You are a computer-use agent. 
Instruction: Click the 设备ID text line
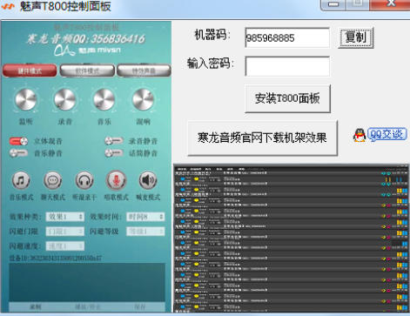(x=55, y=258)
